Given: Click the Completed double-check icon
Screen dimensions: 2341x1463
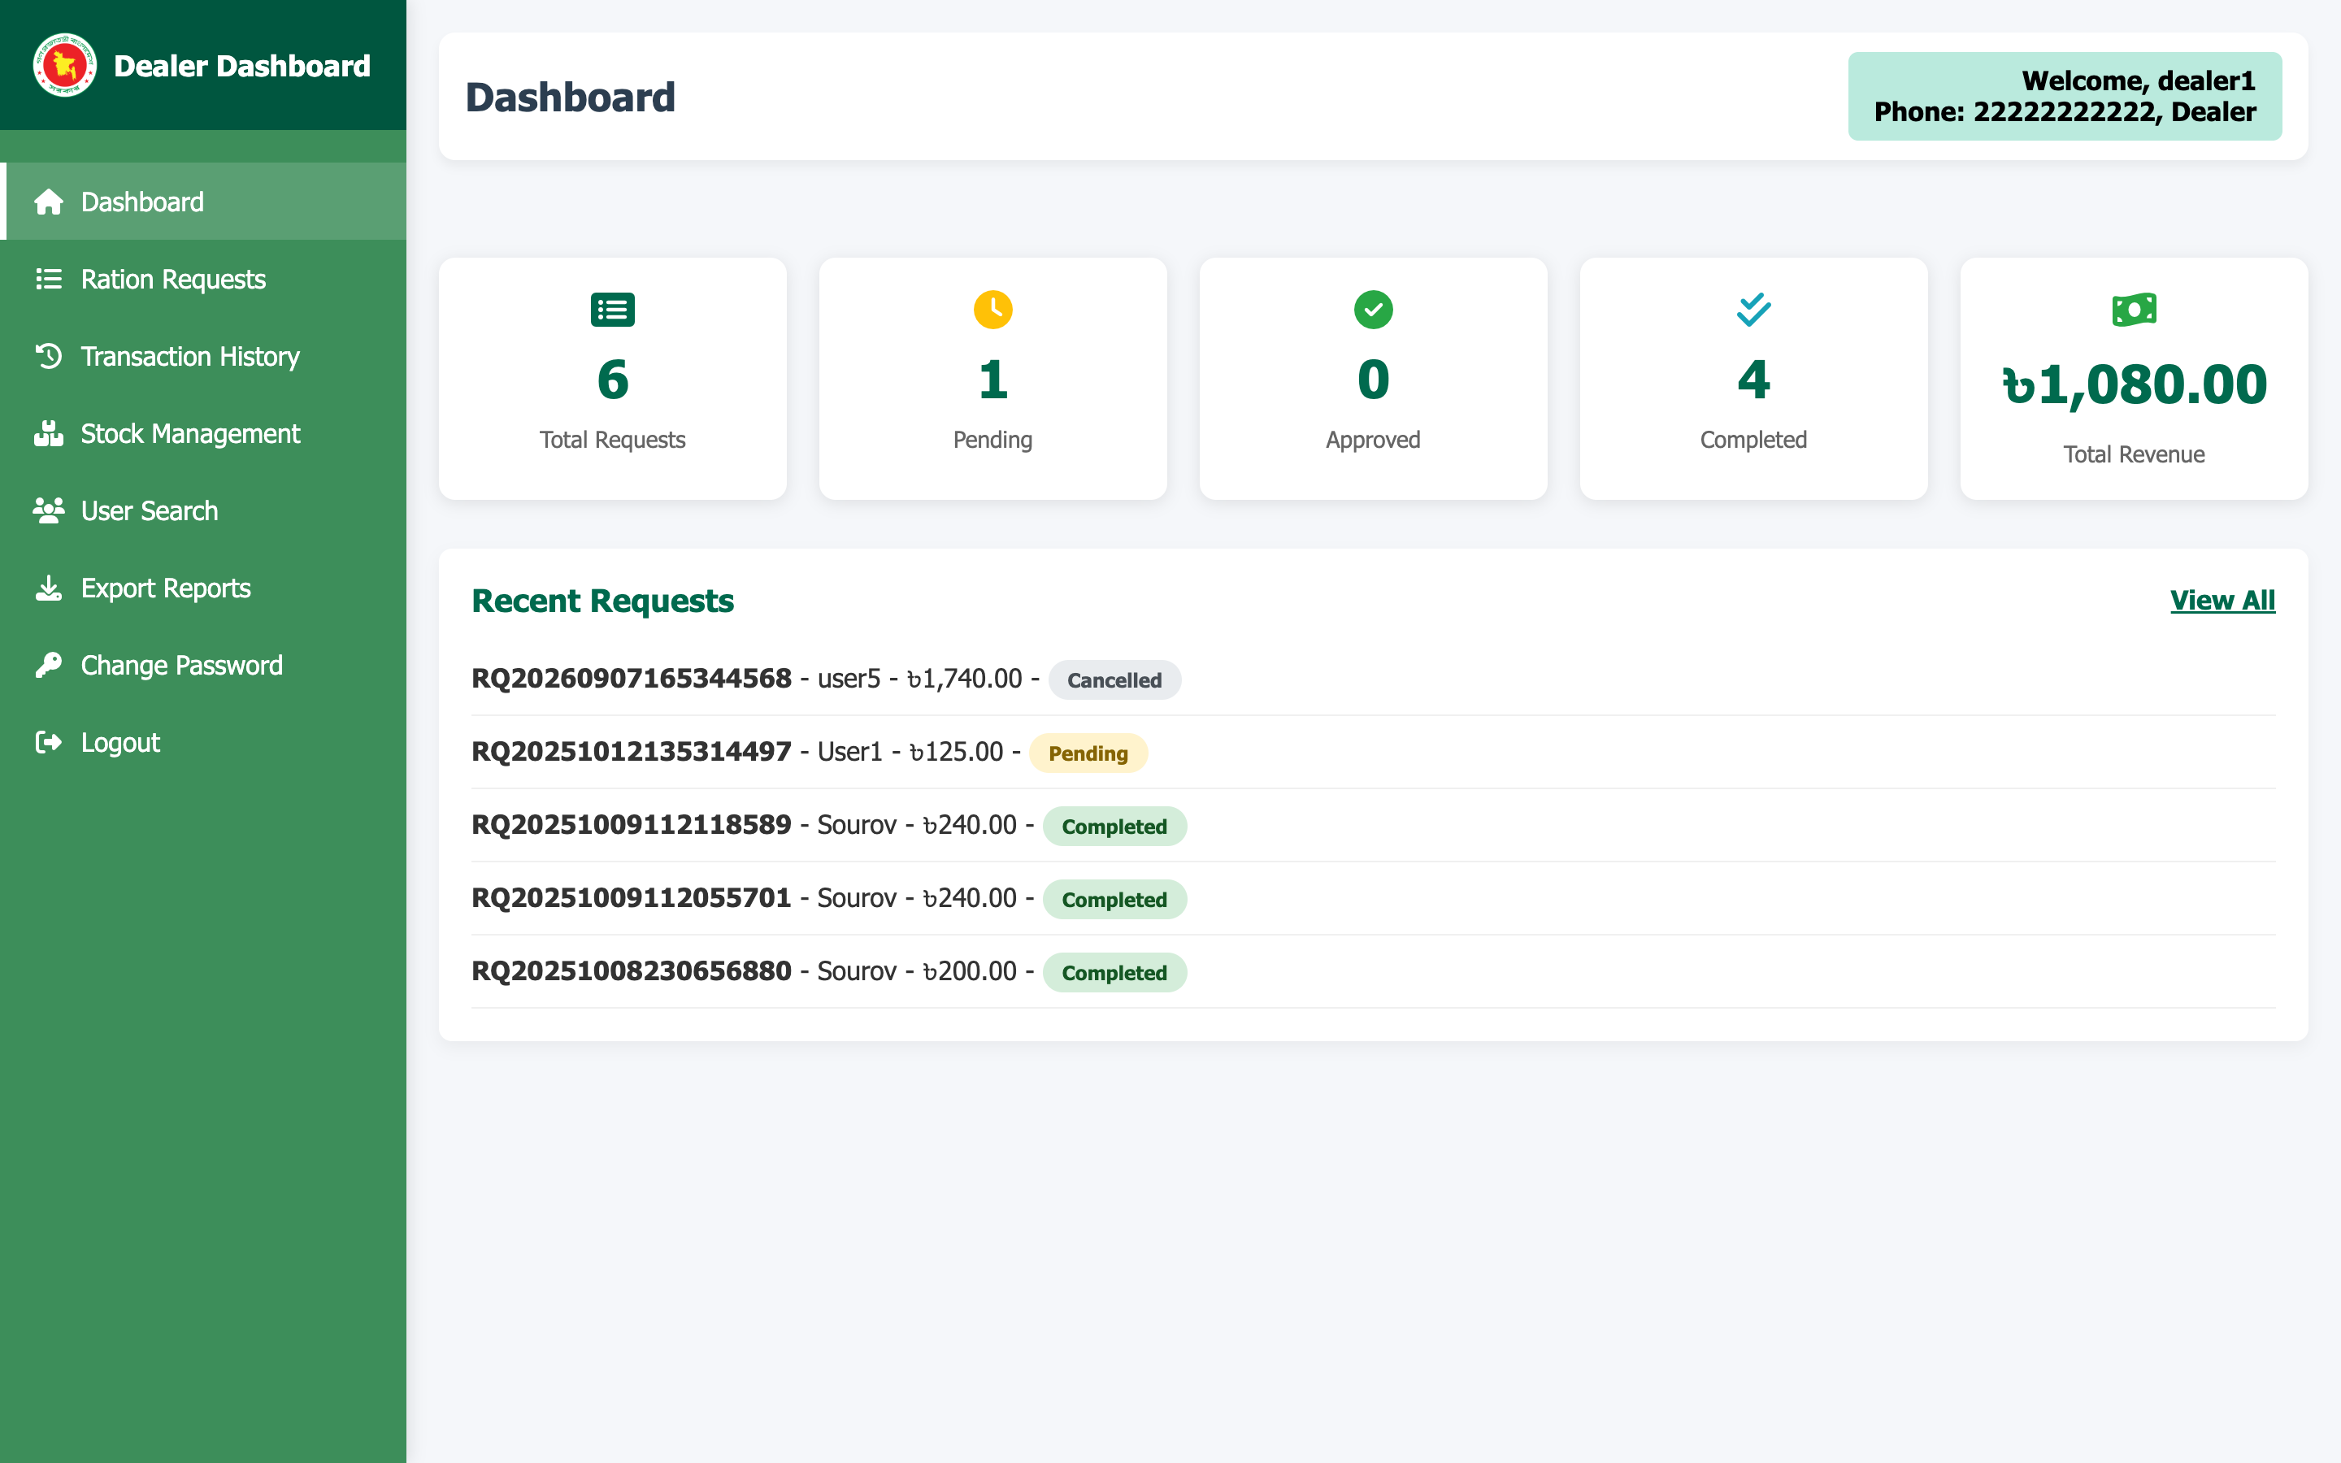Looking at the screenshot, I should pyautogui.click(x=1752, y=310).
